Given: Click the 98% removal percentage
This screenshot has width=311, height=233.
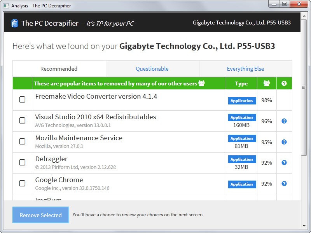Looking at the screenshot, I should pyautogui.click(x=267, y=100).
